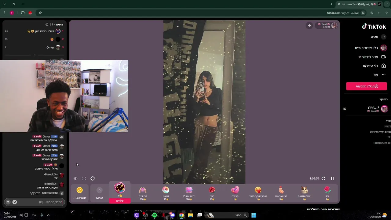
Task: Select the קריצה wink heart gift
Action: (x=235, y=193)
